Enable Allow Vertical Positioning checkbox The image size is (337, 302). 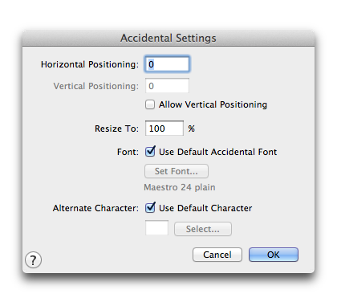tap(150, 104)
